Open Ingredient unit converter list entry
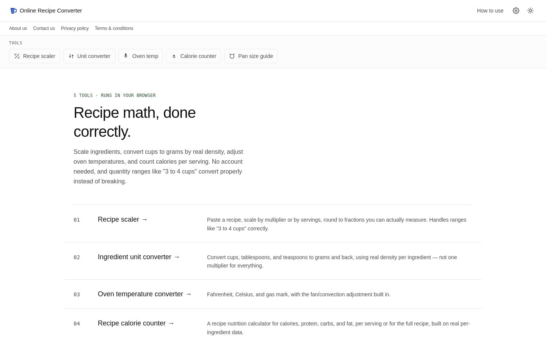546x341 pixels. point(139,257)
